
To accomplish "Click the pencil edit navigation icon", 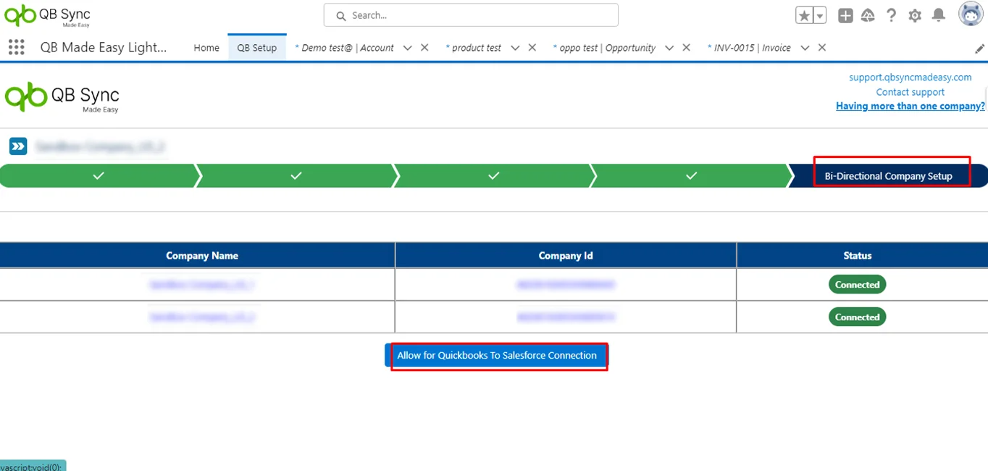I will click(980, 49).
